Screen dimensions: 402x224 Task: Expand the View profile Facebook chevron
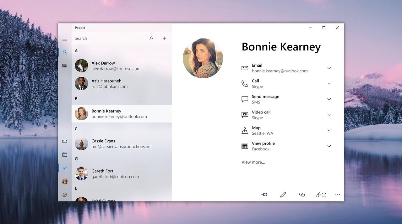(x=329, y=146)
